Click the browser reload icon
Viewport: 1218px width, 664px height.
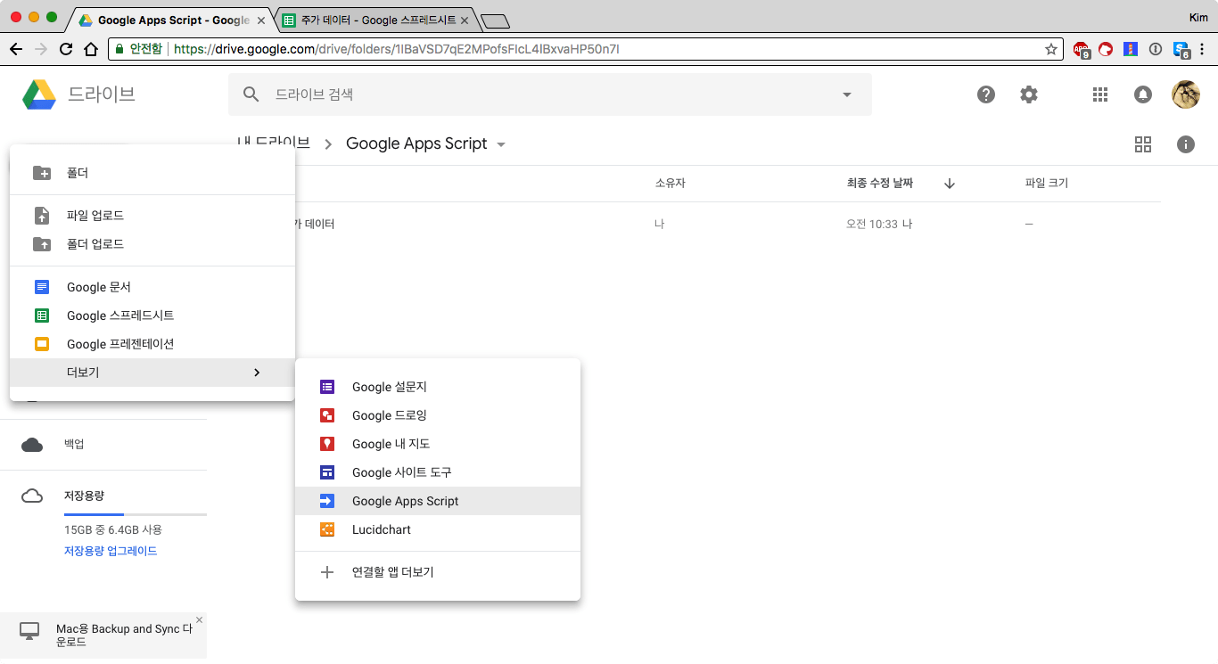pyautogui.click(x=66, y=49)
